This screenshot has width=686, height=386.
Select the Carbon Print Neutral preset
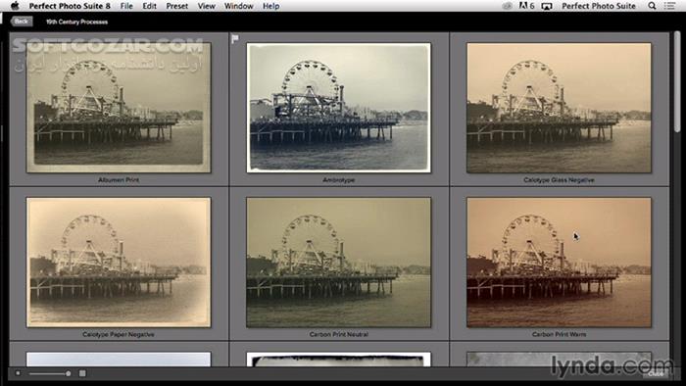point(339,263)
